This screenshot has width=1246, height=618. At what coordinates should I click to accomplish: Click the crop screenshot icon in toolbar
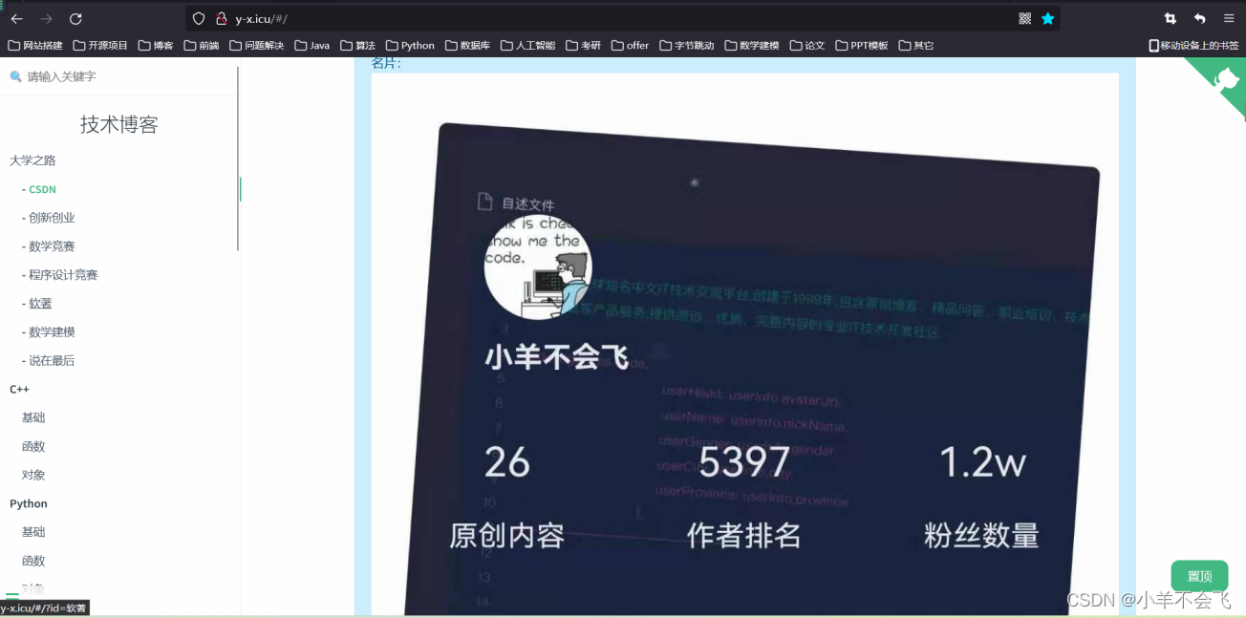1171,19
